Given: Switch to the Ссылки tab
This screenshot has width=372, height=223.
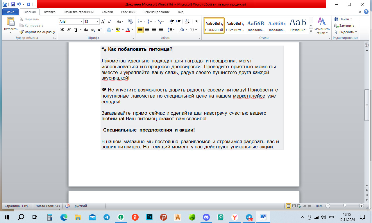Looking at the screenshot, I should 107,12.
